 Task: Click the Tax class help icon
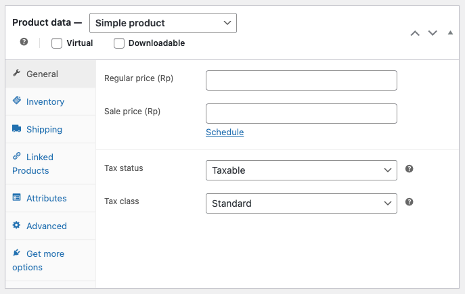[x=409, y=202]
